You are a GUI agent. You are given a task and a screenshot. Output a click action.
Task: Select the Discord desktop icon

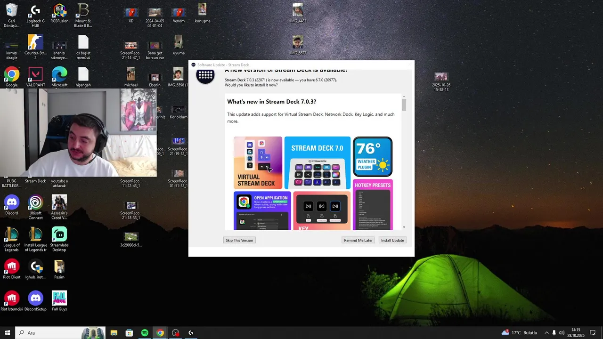(x=12, y=205)
